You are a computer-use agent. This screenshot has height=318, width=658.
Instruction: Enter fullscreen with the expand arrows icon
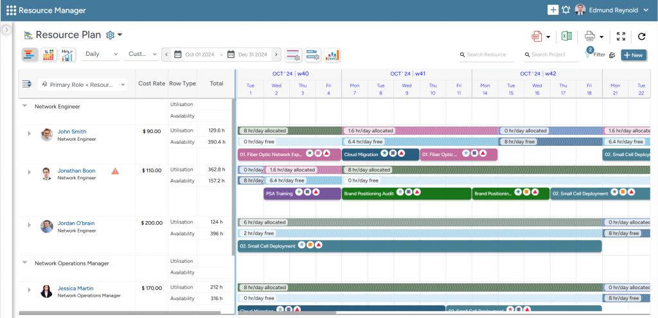click(x=621, y=37)
